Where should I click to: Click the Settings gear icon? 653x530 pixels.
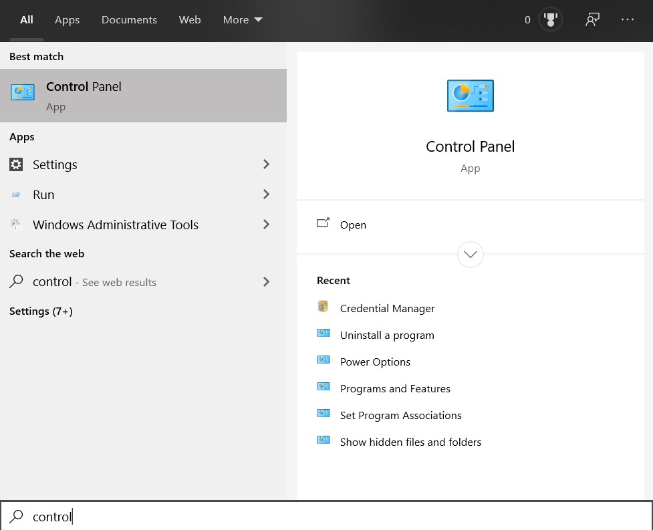click(x=17, y=164)
